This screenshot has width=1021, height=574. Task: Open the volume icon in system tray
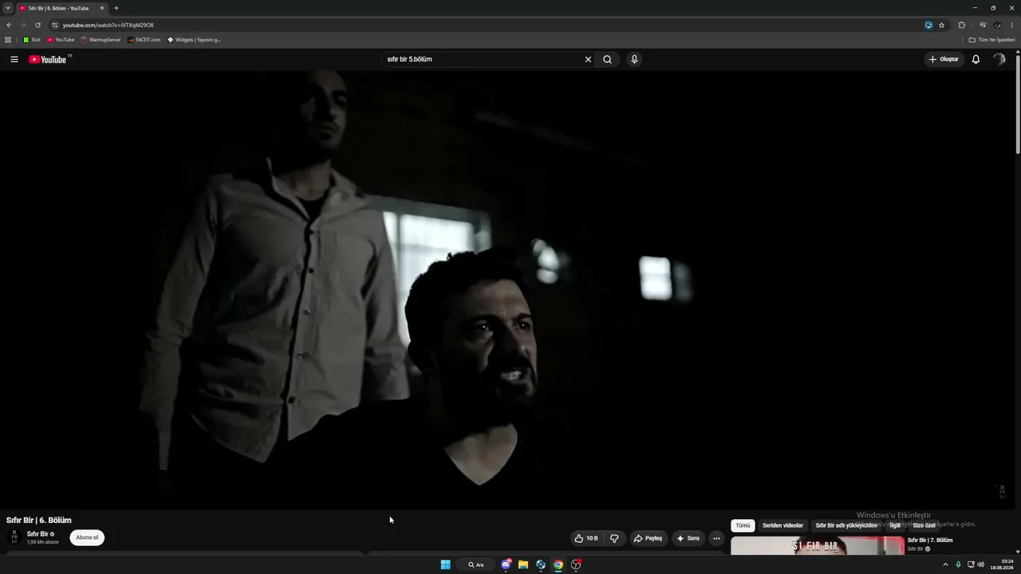980,564
